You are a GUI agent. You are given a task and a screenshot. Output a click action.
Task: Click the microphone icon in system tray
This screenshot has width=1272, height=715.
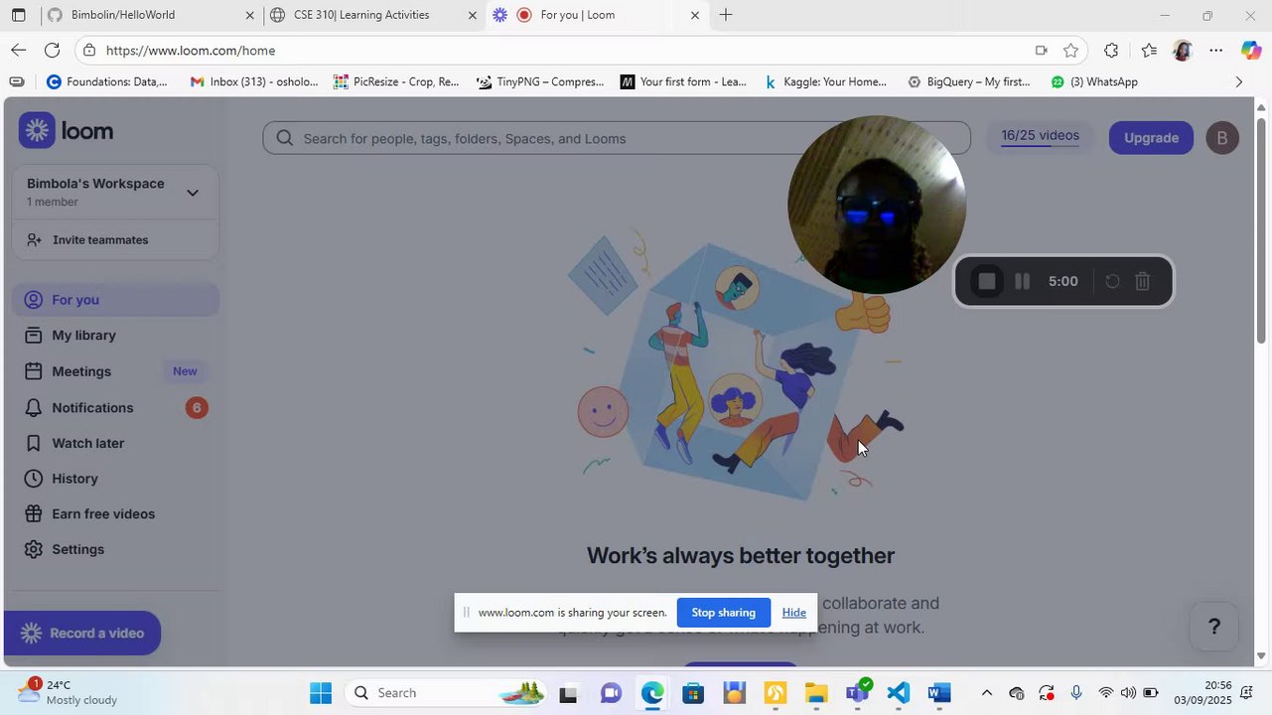tap(1075, 693)
